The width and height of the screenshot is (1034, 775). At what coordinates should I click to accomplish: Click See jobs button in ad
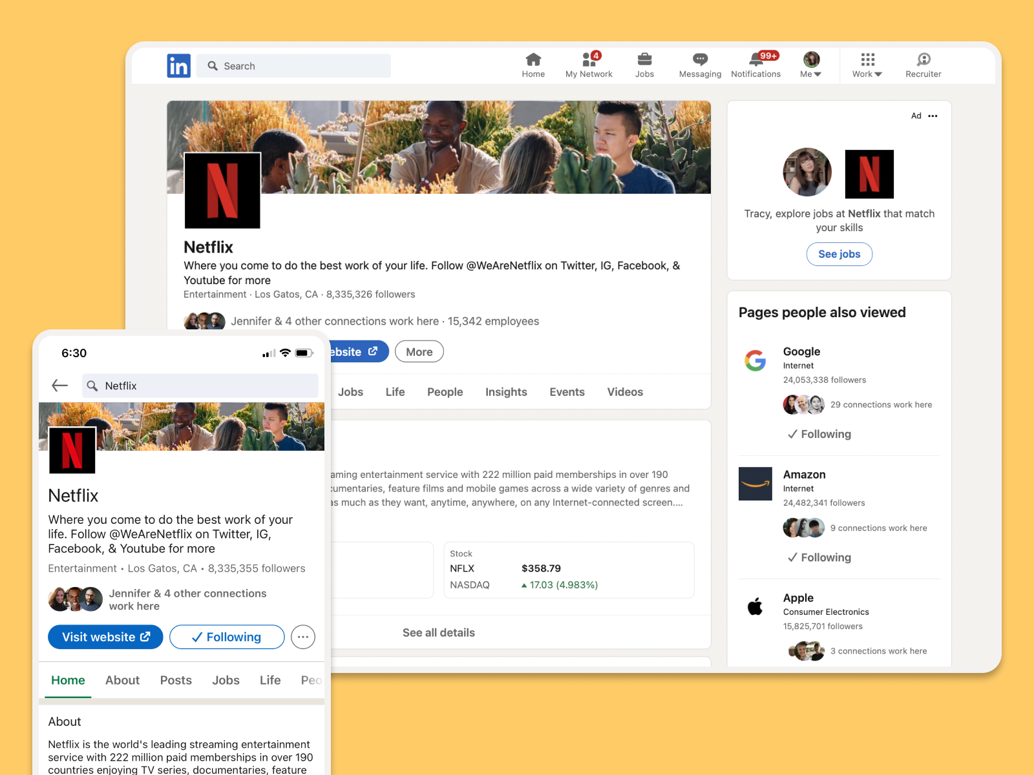(x=839, y=254)
